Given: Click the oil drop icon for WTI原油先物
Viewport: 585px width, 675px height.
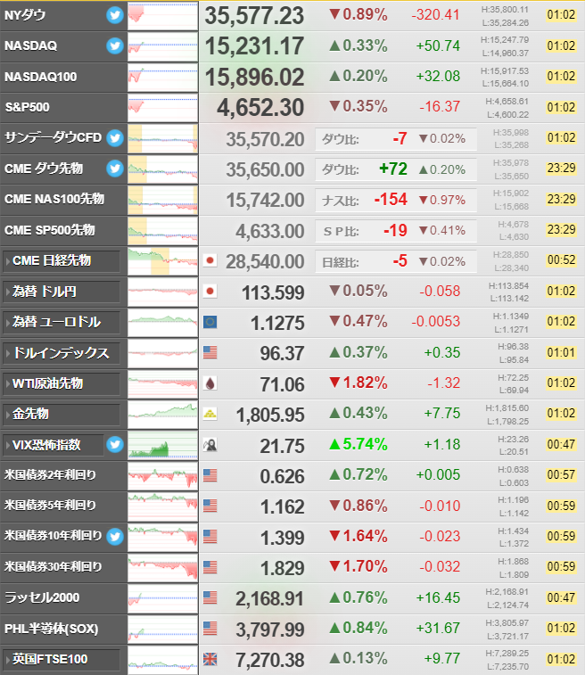Looking at the screenshot, I should pos(210,383).
